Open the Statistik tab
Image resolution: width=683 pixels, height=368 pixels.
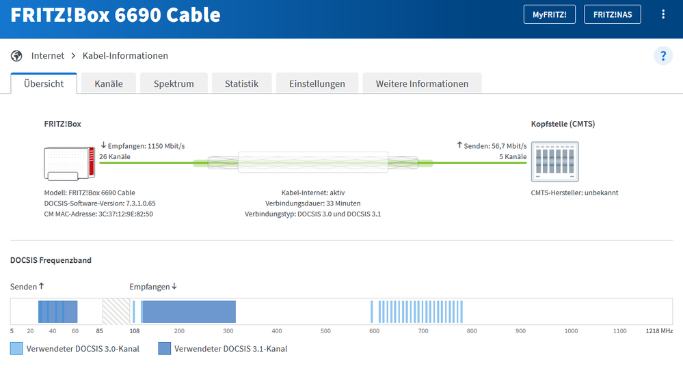click(241, 83)
